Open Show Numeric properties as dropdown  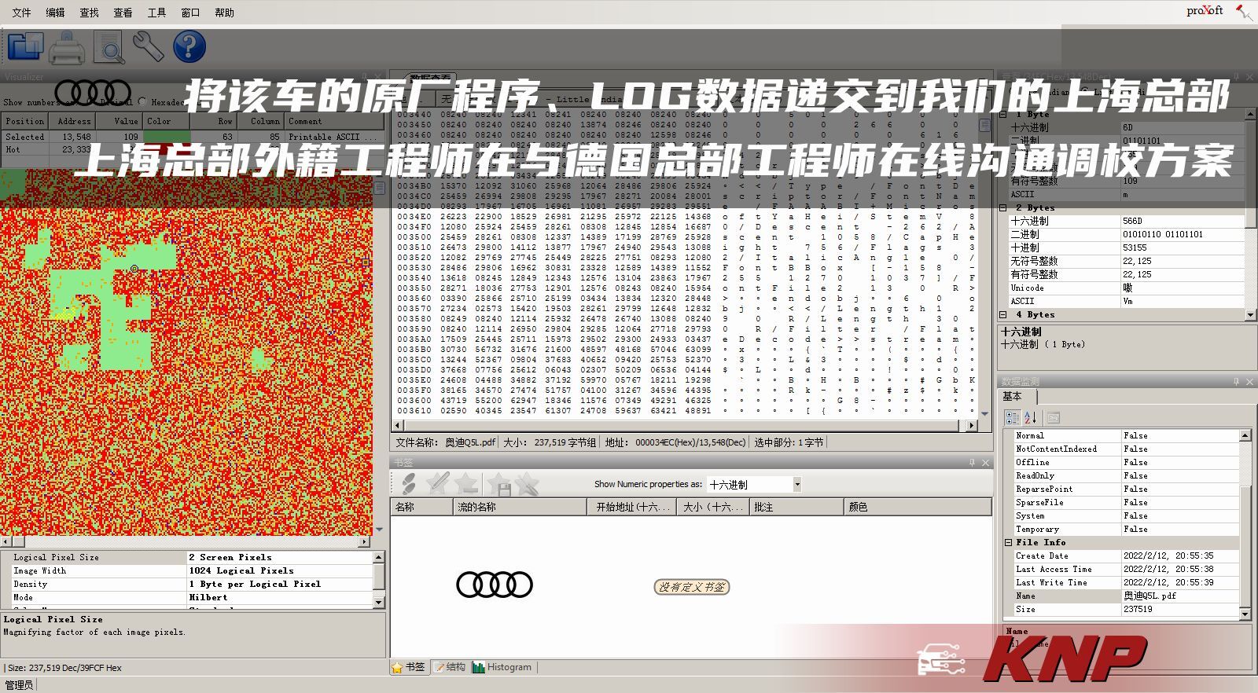(x=796, y=485)
